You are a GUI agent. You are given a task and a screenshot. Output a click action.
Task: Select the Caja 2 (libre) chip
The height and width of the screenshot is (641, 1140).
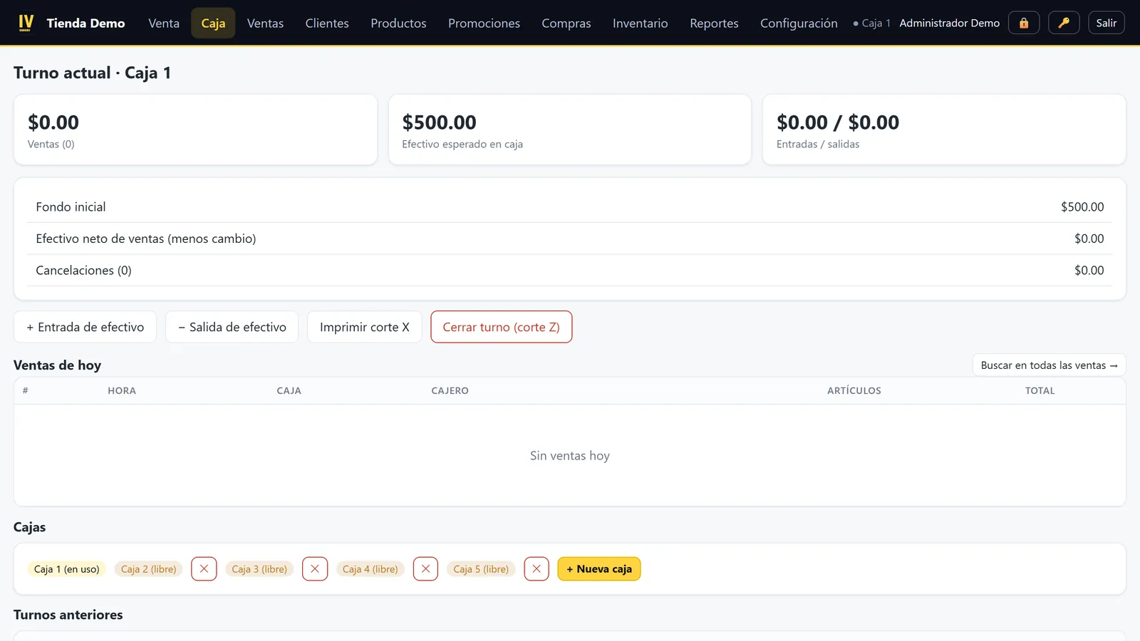point(148,569)
